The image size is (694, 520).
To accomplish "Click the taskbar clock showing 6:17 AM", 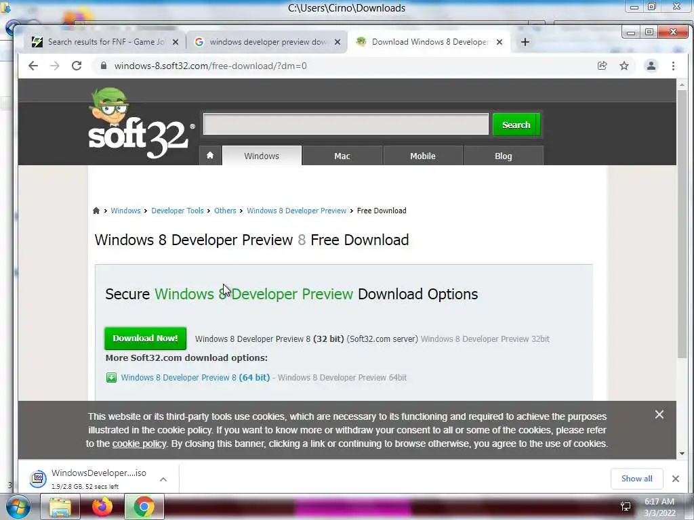I will click(x=659, y=507).
